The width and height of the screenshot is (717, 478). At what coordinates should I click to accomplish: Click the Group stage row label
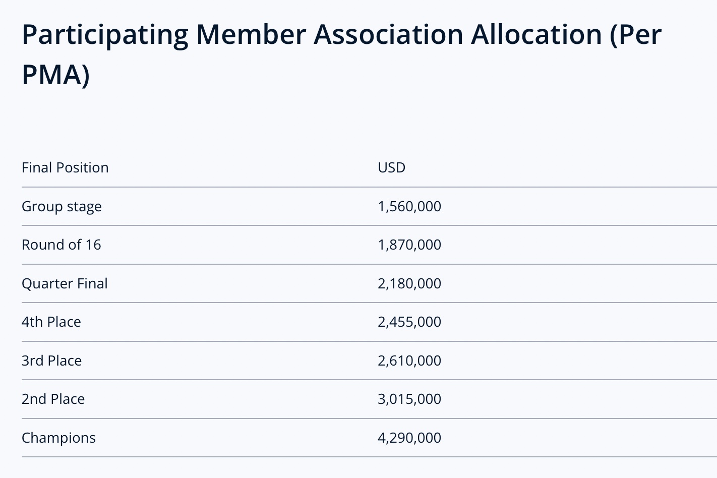pyautogui.click(x=62, y=206)
